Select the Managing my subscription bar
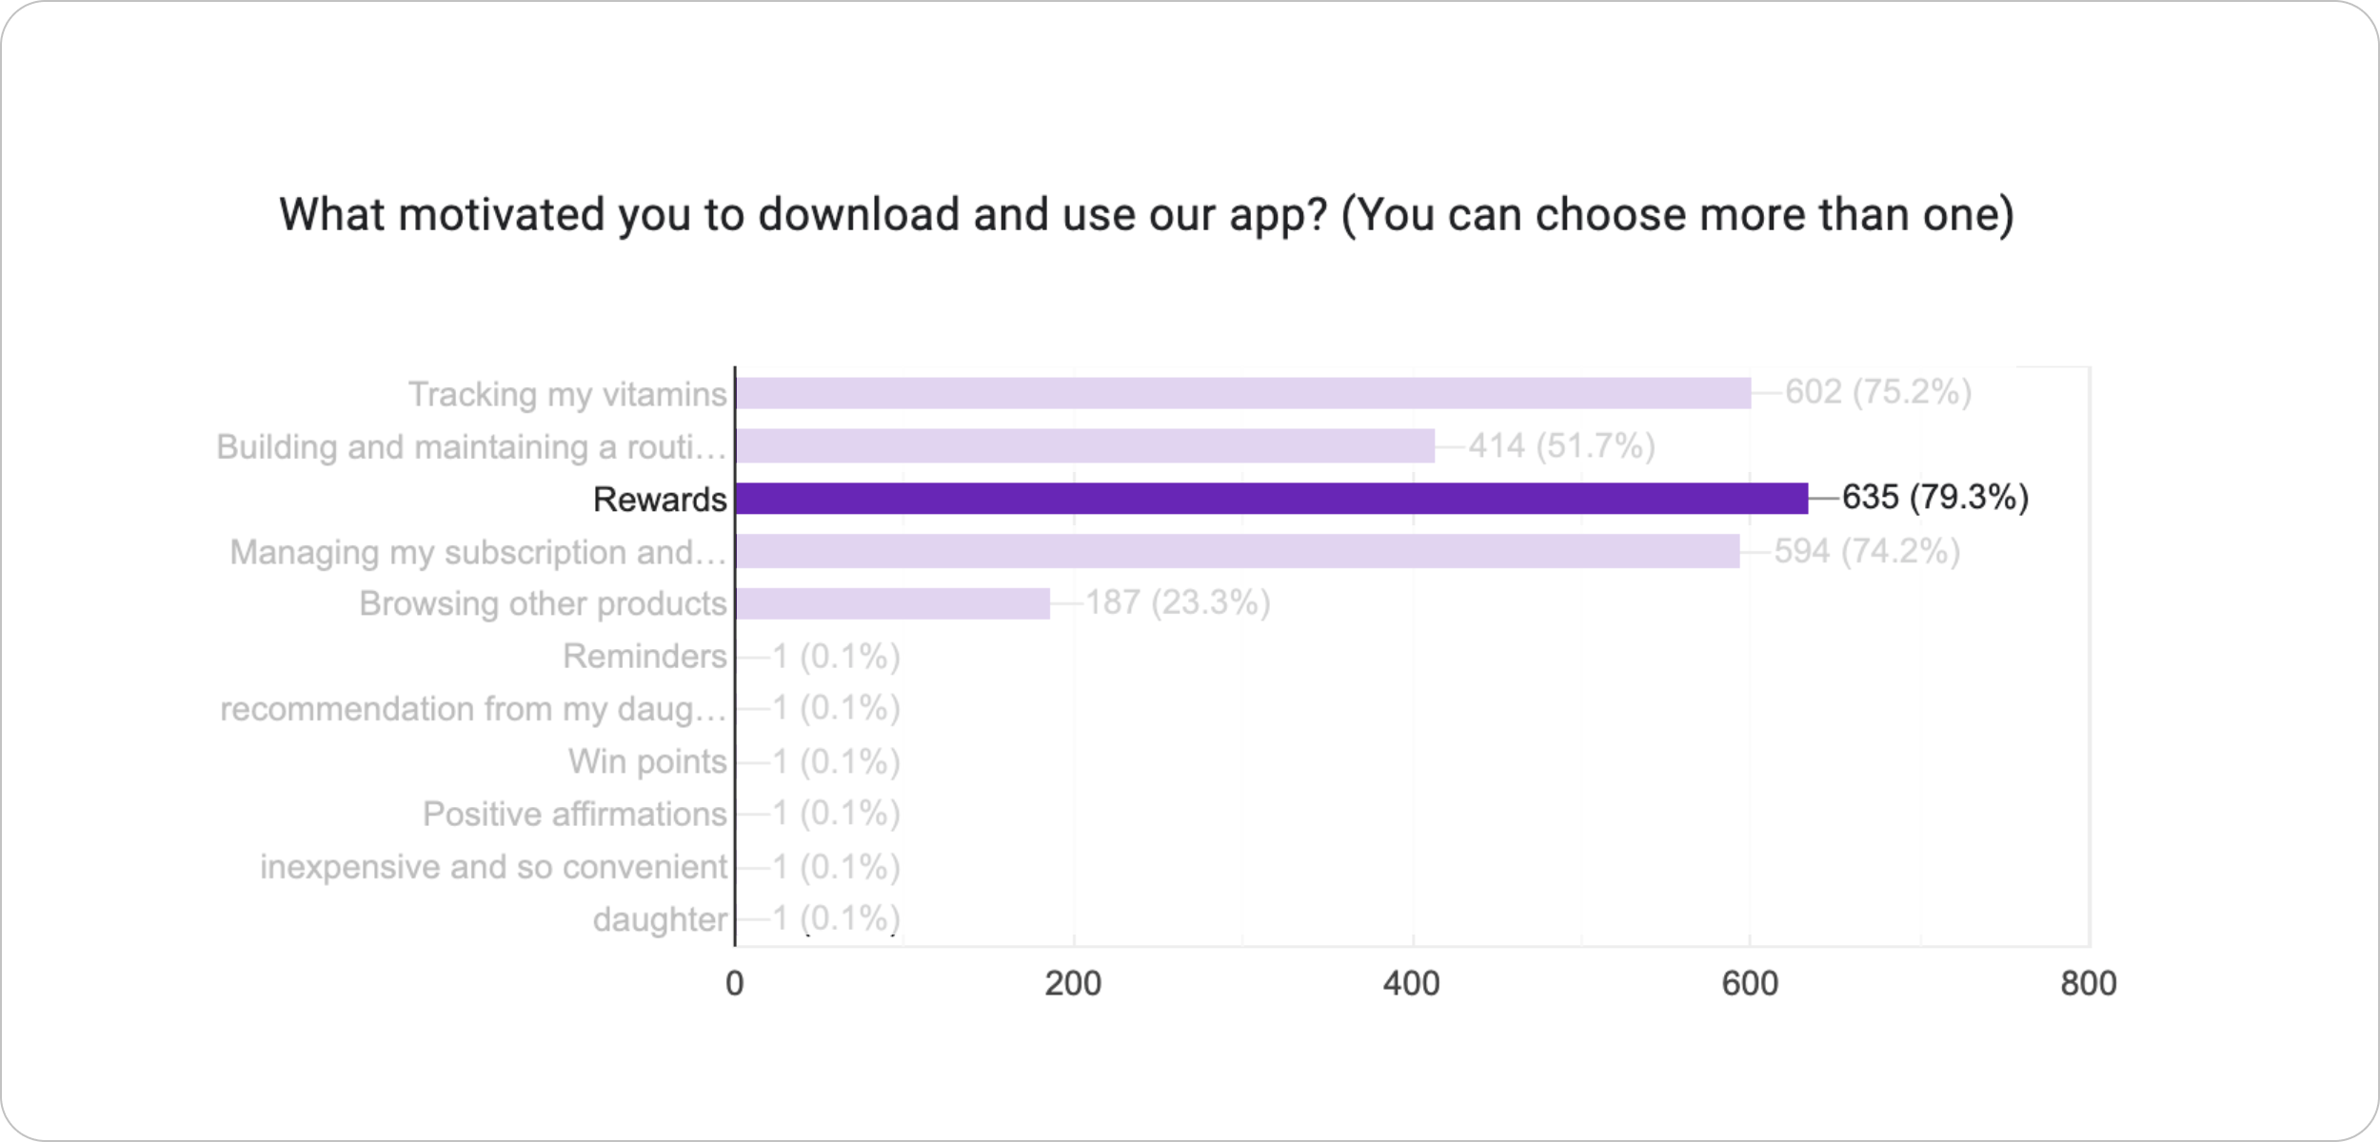Viewport: 2380px width, 1142px height. pos(1238,551)
